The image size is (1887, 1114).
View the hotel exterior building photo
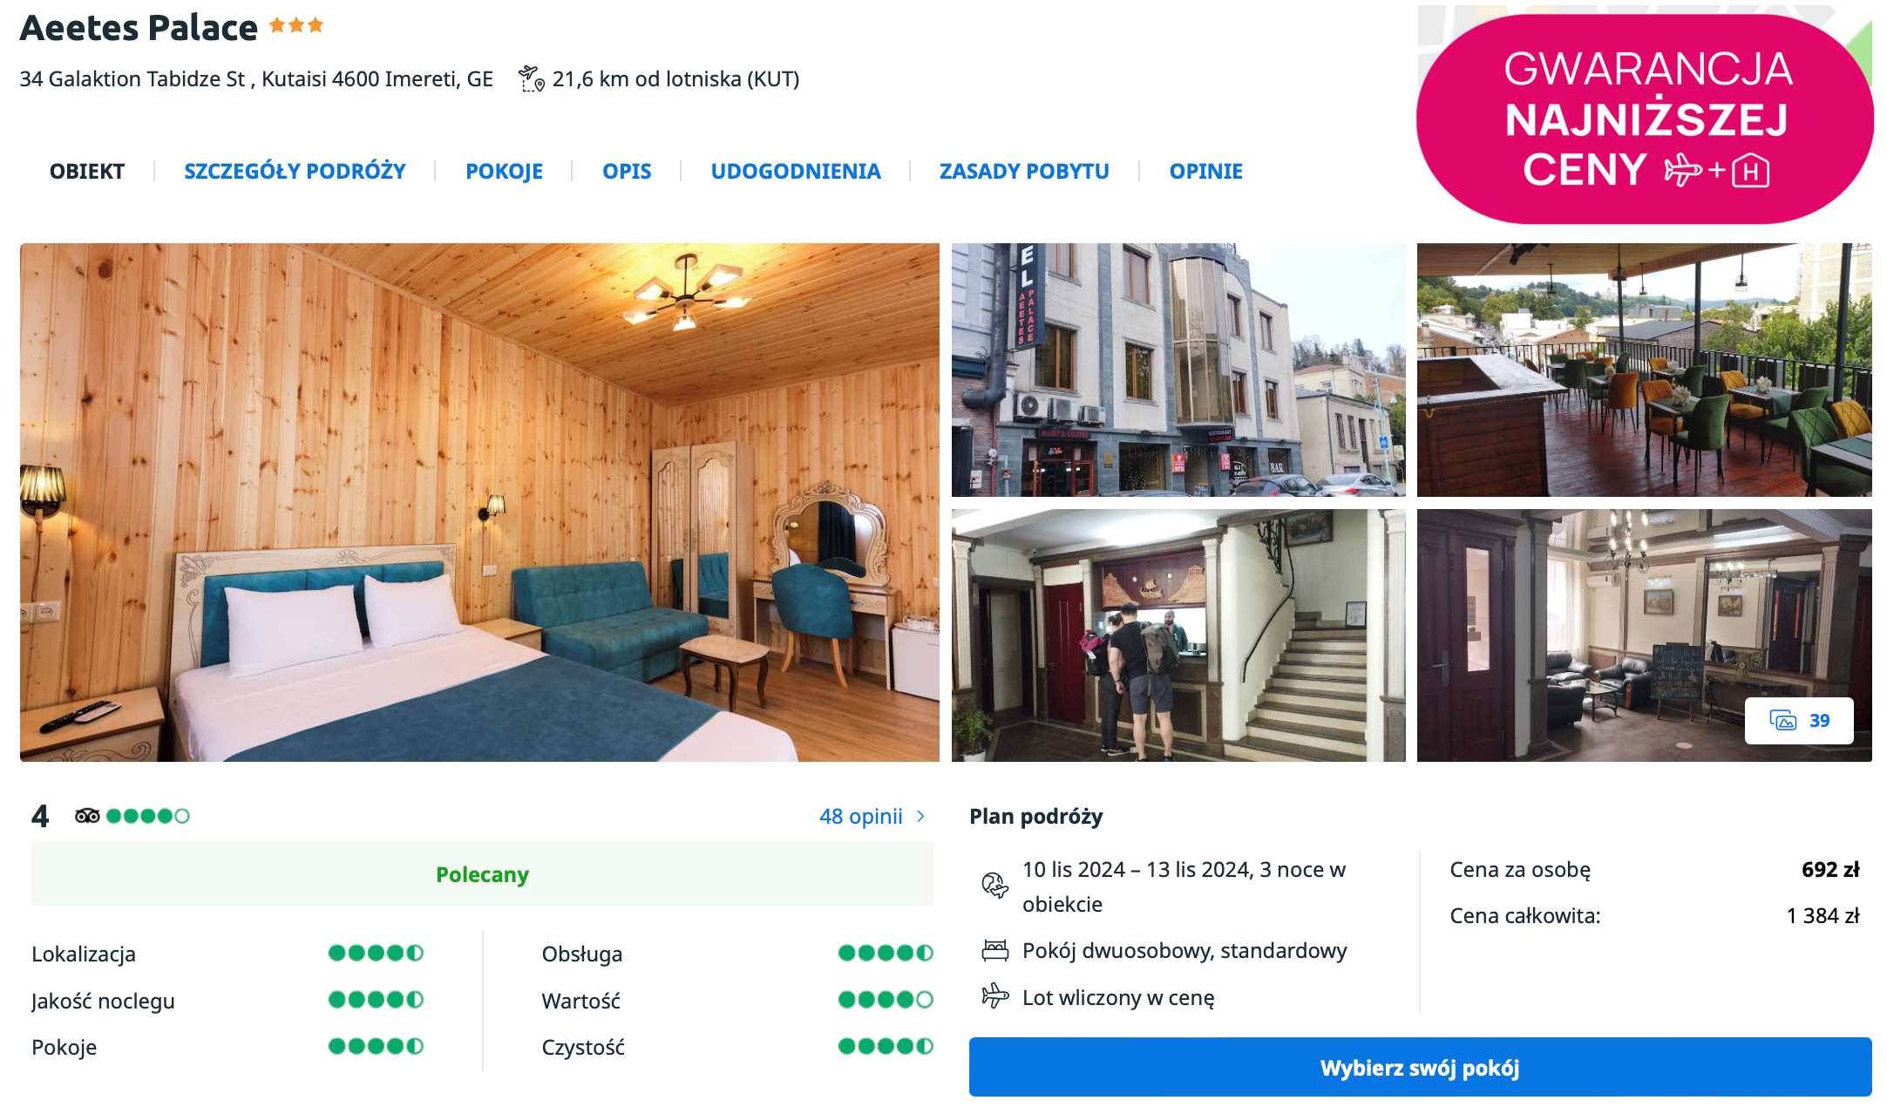(x=1178, y=370)
